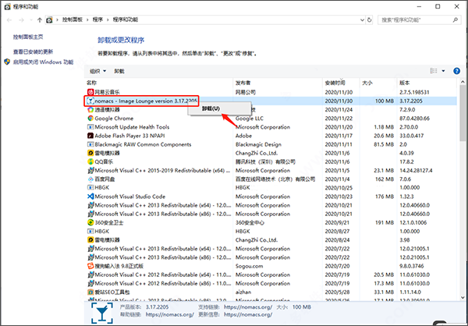Click the 程序 breadcrumb in address bar

(97, 19)
